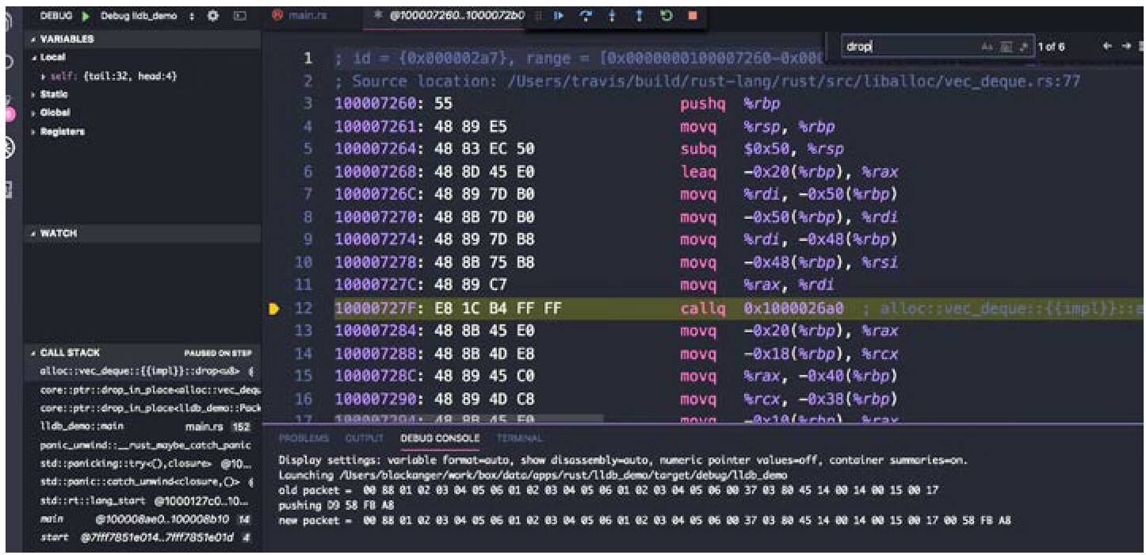Image resolution: width=1146 pixels, height=555 pixels.
Task: Click Step Into in the debug toolbar
Action: [613, 15]
